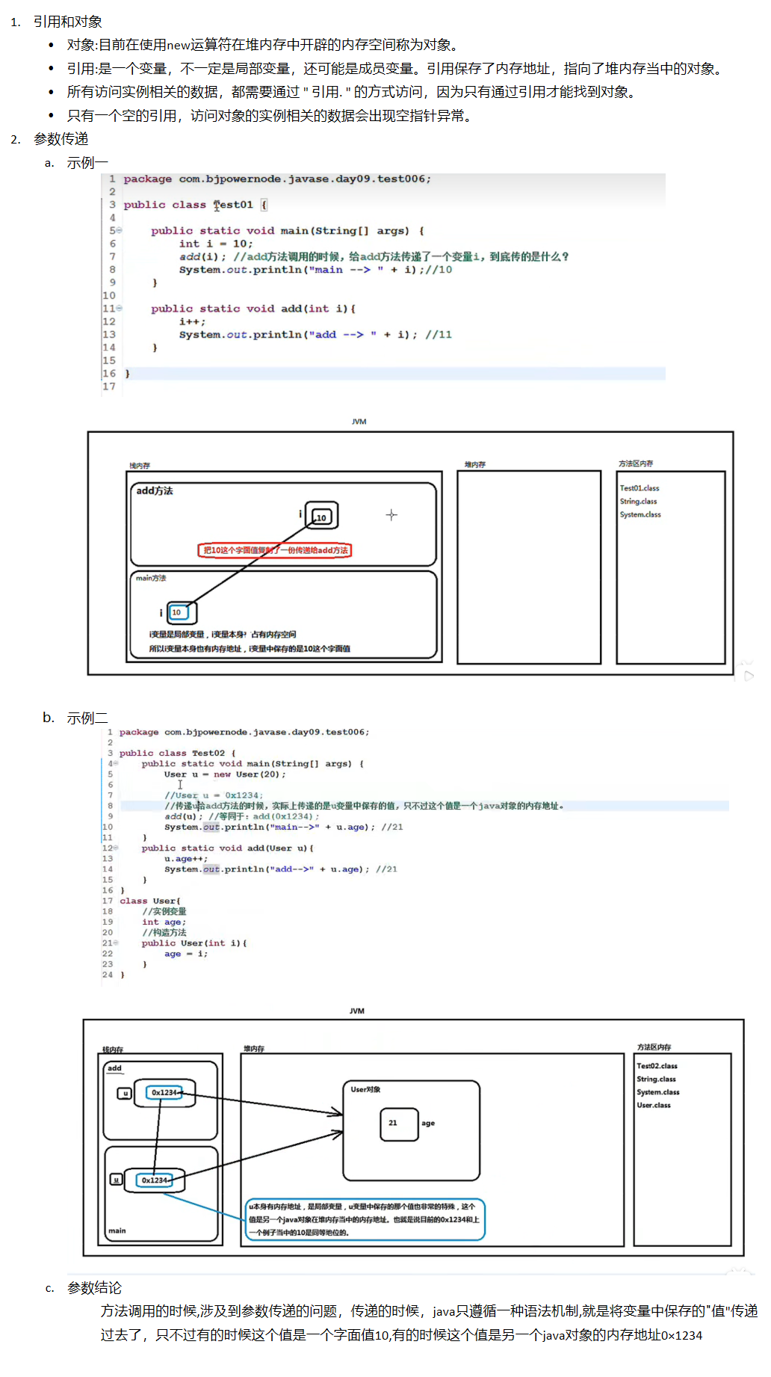This screenshot has height=1377, width=771.
Task: Click 'User对象' label in heap
Action: pyautogui.click(x=365, y=1089)
